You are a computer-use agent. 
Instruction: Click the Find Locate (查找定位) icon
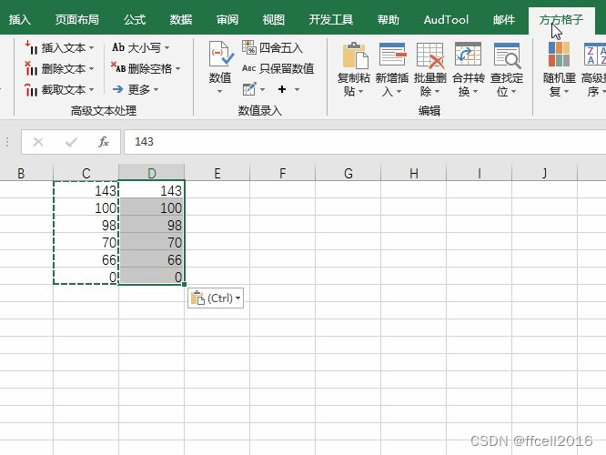(507, 56)
